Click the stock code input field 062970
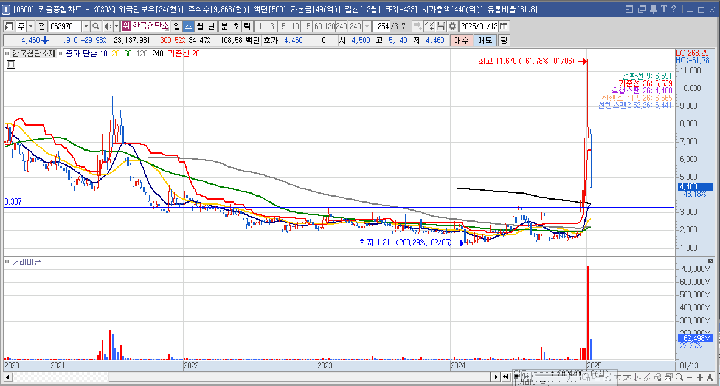 [x=64, y=27]
